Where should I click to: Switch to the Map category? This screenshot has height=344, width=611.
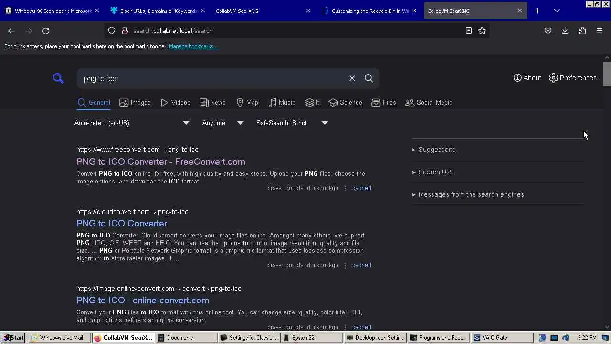point(247,102)
